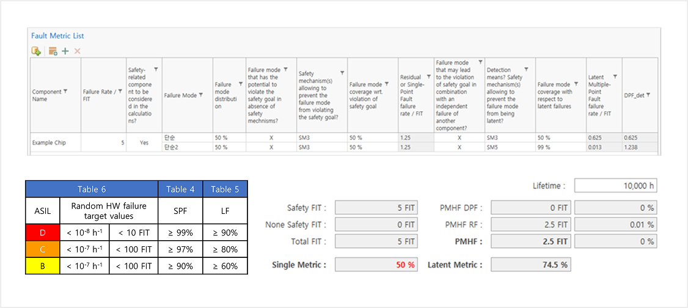Click the Yes safety-related cell
Viewport: 688px width, 308px height.
[x=144, y=142]
